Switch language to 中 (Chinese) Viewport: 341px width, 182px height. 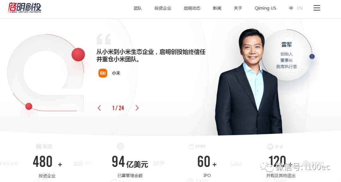click(291, 8)
